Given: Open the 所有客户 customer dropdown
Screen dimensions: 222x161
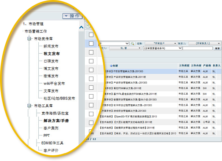Looking at the screenshot, I should [x=161, y=44].
